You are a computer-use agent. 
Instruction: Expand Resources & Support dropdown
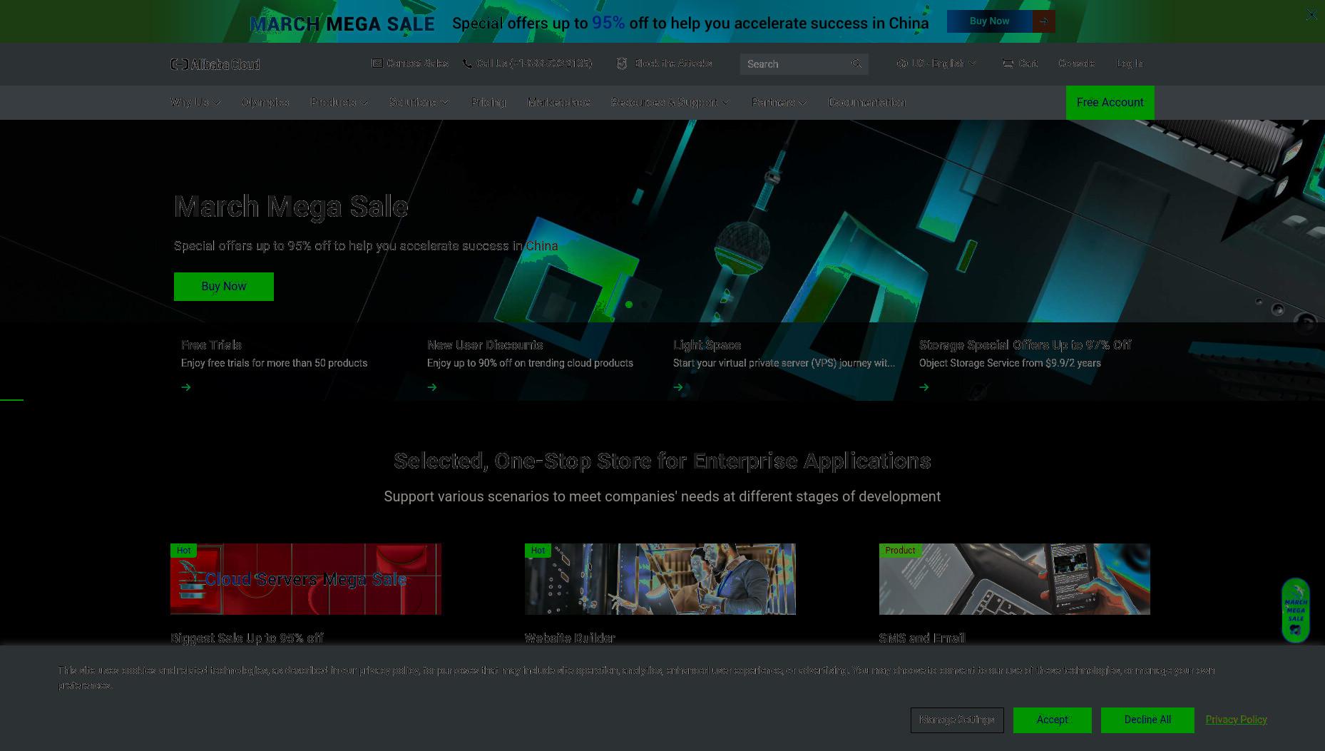click(x=670, y=102)
